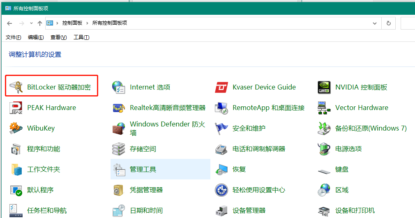Open the Realtek高清晰音频管理器 icon
Viewport: 415px width, 218px height.
[119, 108]
